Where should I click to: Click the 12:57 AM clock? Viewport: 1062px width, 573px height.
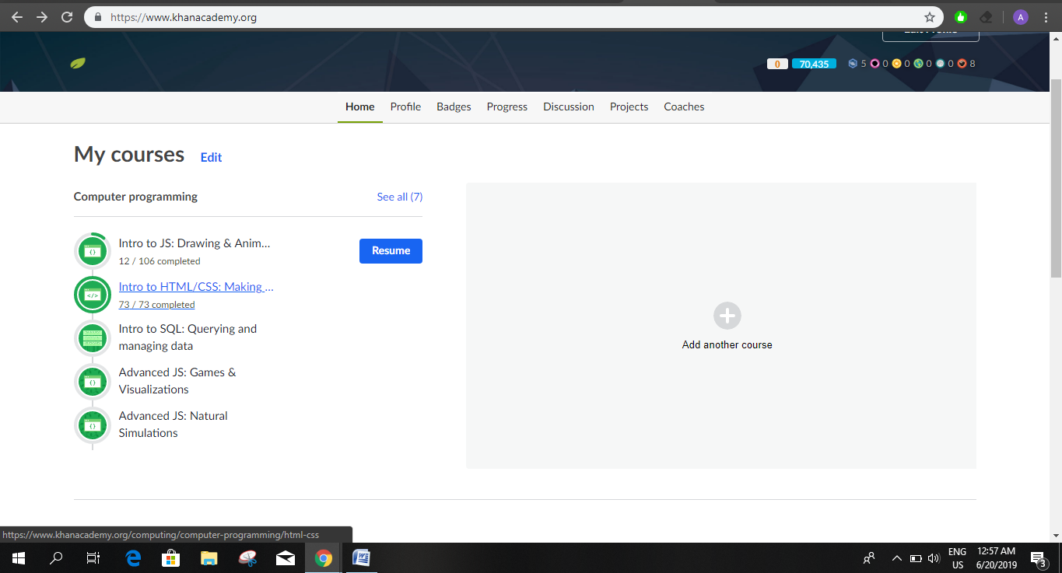997,551
